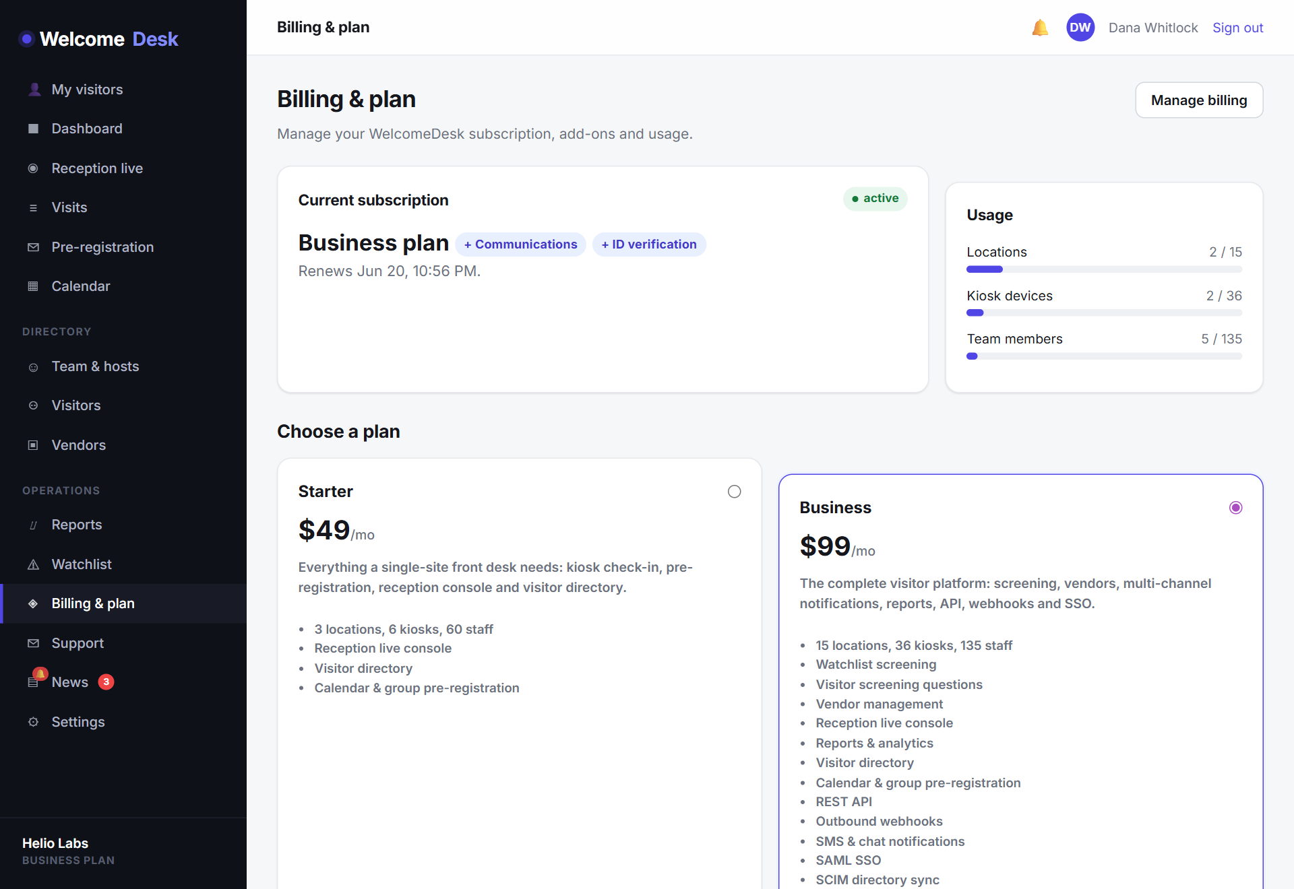Click the Billing & plan diamond icon
Viewport: 1294px width, 889px height.
pos(33,603)
